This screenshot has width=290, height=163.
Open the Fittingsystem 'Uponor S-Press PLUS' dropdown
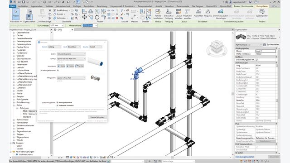71,78
